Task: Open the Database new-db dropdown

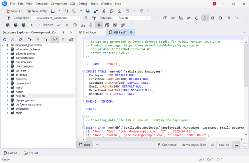Action: [x=148, y=18]
